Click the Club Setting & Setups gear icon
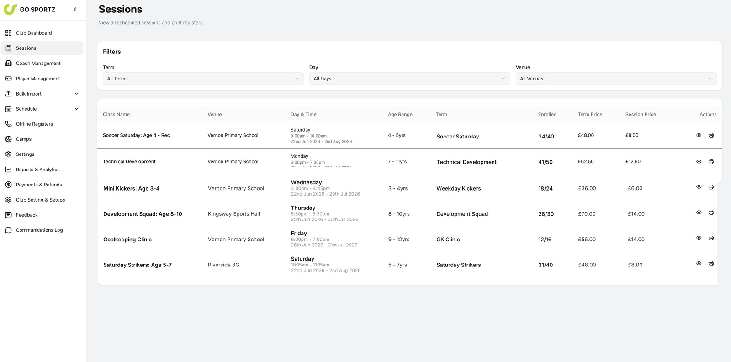The image size is (731, 362). (8, 200)
